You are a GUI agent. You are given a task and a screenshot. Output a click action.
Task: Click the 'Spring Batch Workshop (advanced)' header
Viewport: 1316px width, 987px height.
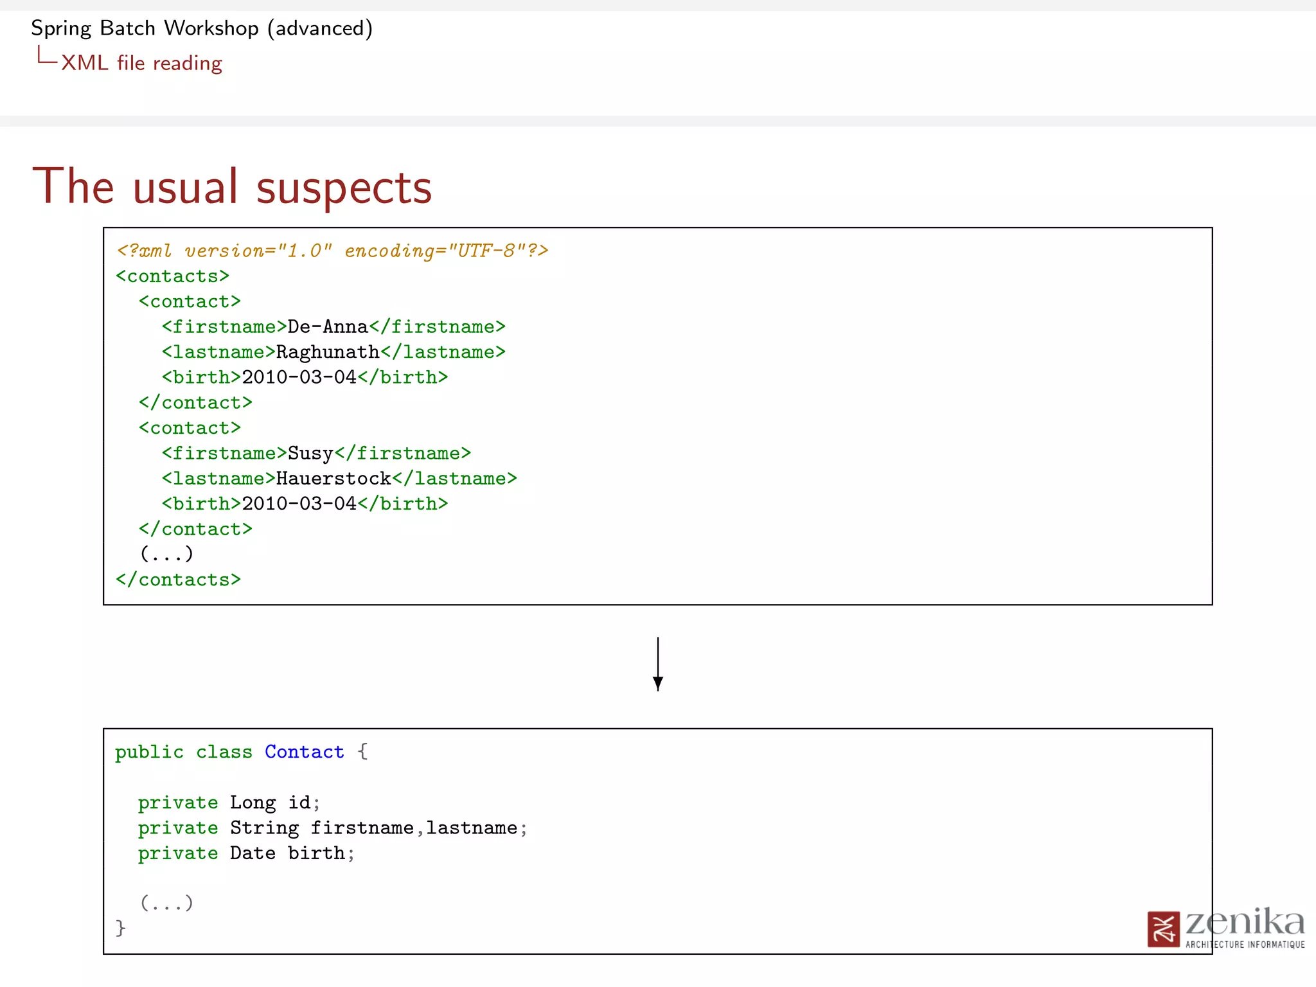tap(202, 29)
